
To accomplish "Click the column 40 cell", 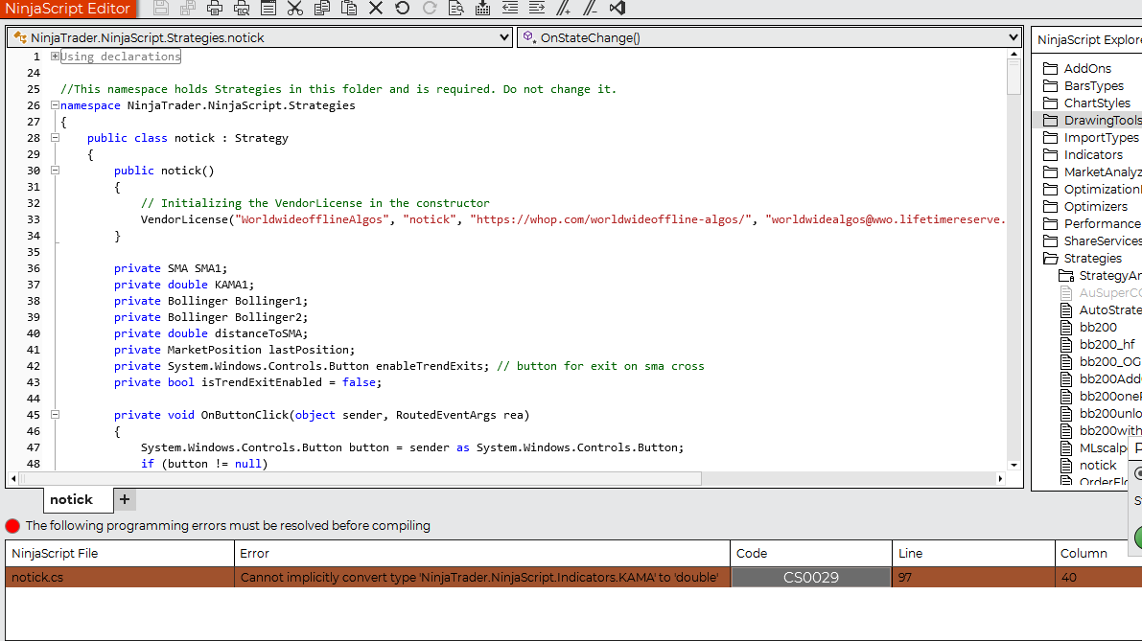I will click(x=1098, y=577).
